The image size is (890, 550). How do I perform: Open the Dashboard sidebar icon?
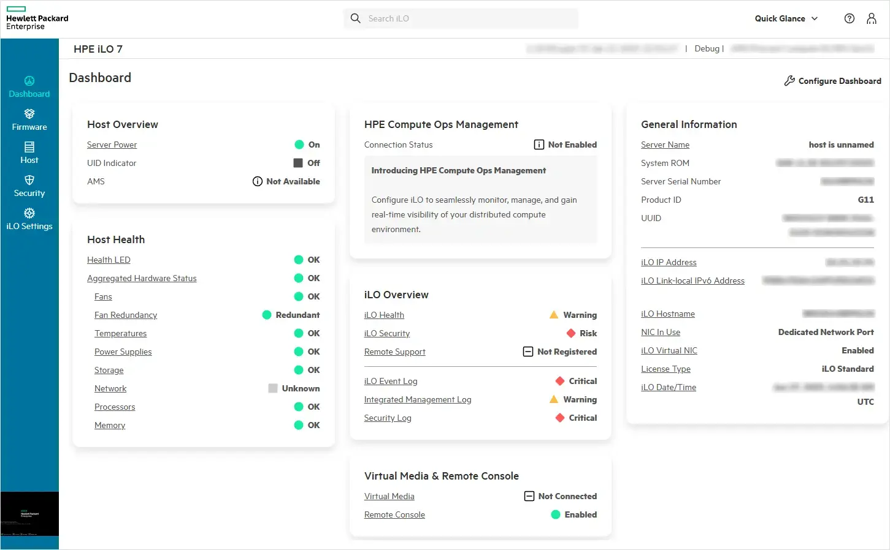coord(29,81)
